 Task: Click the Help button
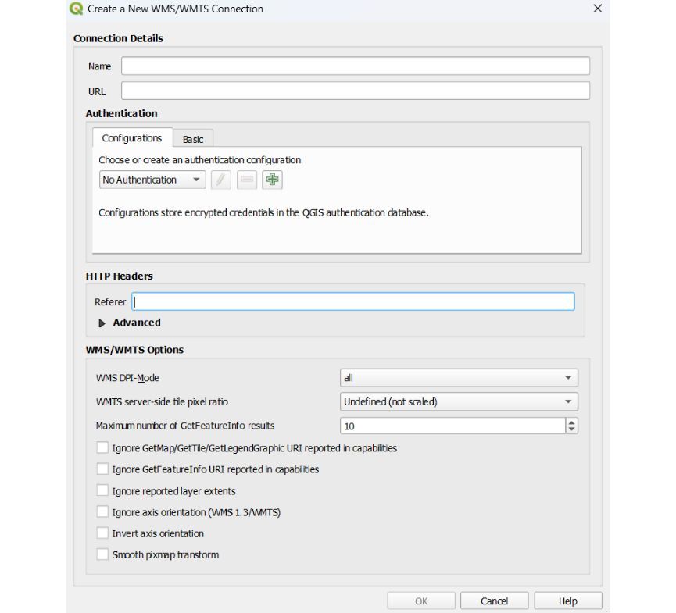[x=568, y=601]
